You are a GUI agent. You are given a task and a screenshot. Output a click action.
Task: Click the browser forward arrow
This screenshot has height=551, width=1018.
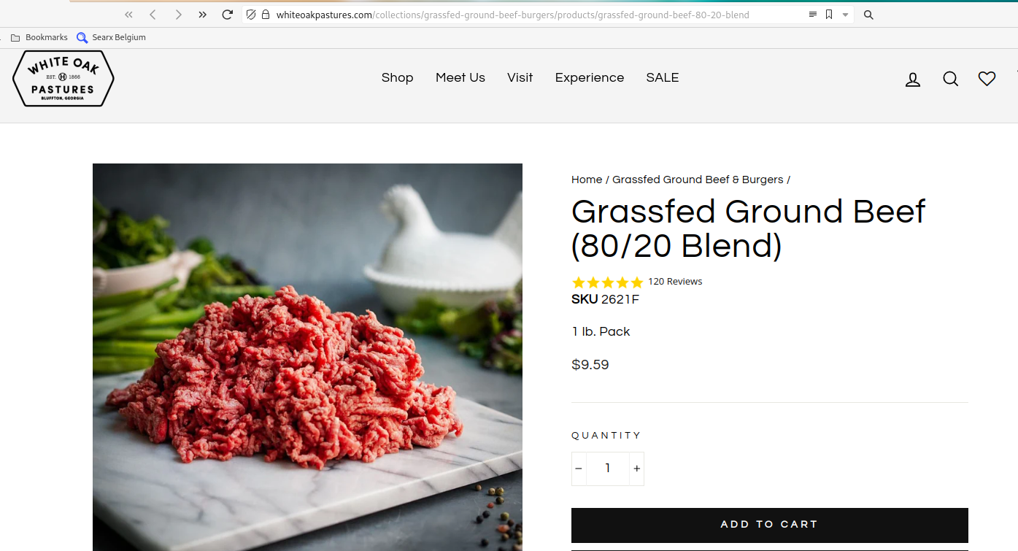(178, 15)
